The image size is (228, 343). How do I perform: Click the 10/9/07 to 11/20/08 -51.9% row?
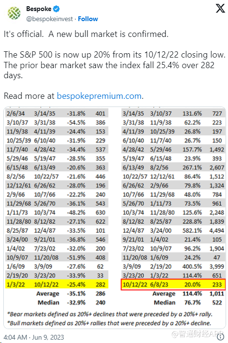point(57,257)
